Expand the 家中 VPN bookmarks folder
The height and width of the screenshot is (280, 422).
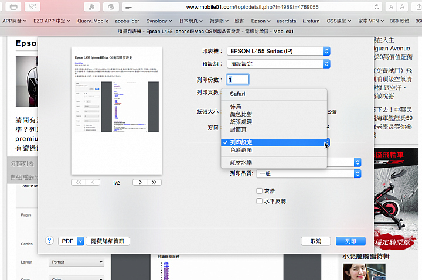tap(371, 21)
